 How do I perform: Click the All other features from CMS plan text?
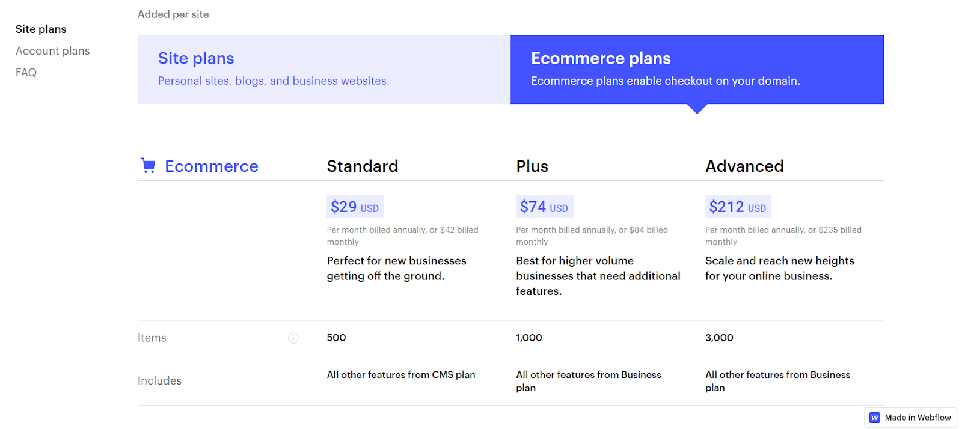401,375
